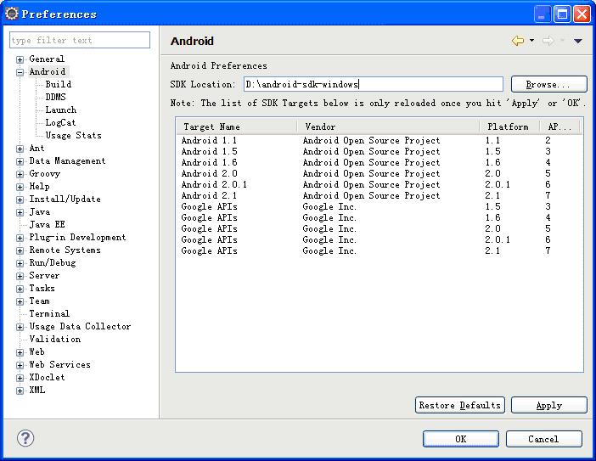
Task: Open the view menu triangle in header
Action: click(578, 41)
